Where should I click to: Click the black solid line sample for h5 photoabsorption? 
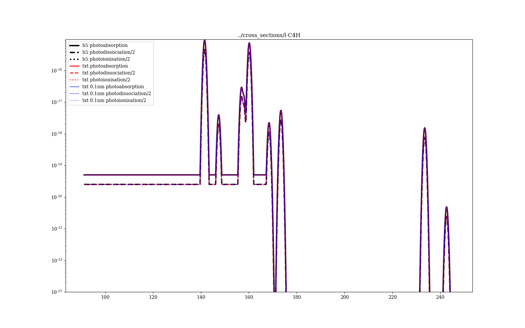pyautogui.click(x=74, y=45)
